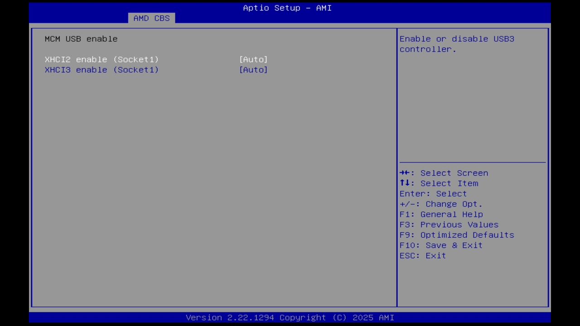580x326 pixels.
Task: Click the MCM USB enable section header
Action: [81, 38]
